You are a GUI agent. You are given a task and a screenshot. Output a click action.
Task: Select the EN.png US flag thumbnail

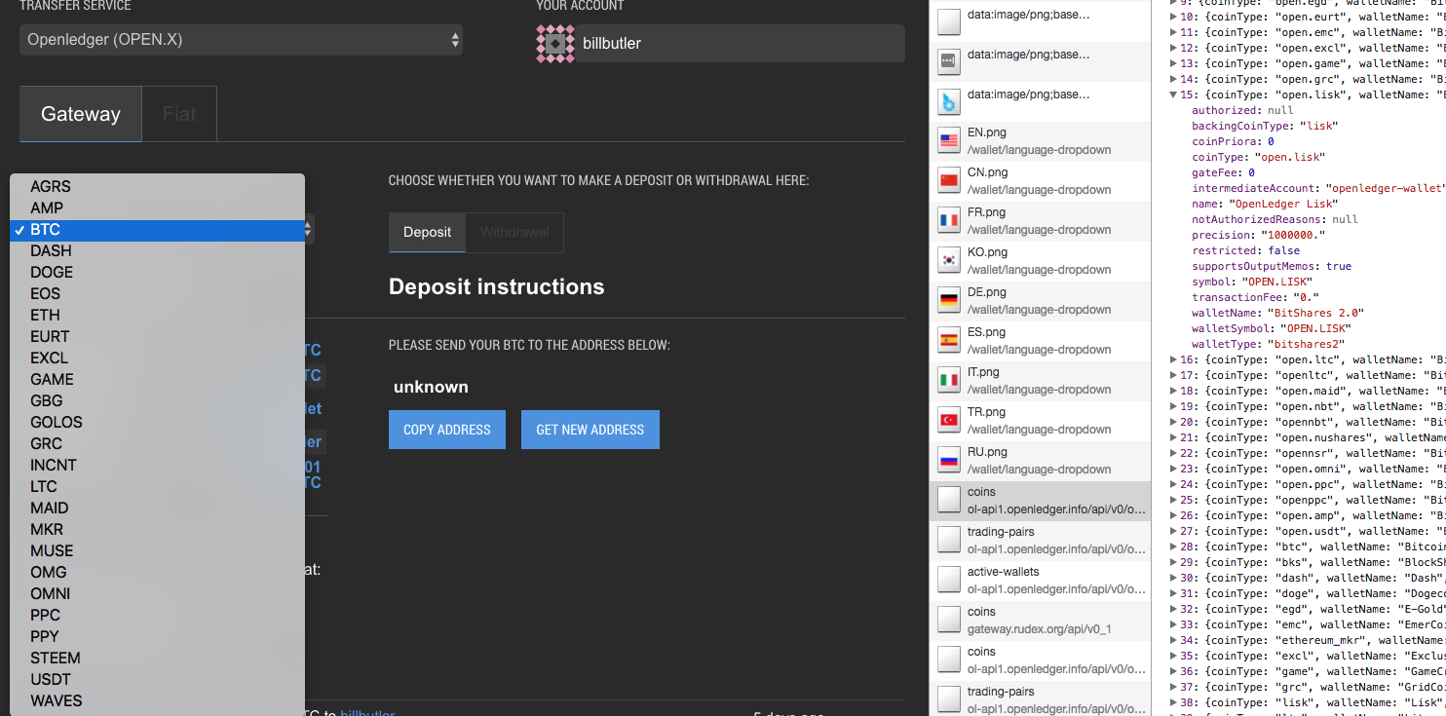pyautogui.click(x=949, y=141)
